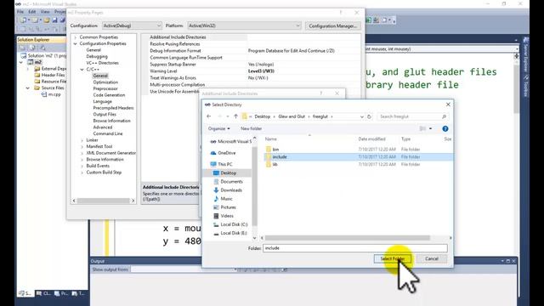Select Local Disk (E:) in navigation pane
The image size is (544, 306).
tap(234, 233)
